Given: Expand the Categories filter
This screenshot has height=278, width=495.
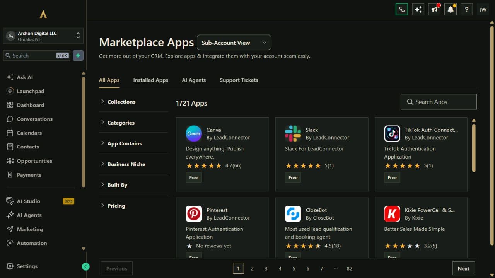Looking at the screenshot, I should click(133, 123).
